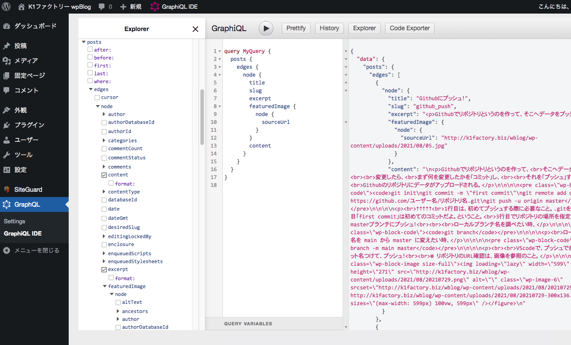Expand the ancestors field
The width and height of the screenshot is (571, 345).
118,311
